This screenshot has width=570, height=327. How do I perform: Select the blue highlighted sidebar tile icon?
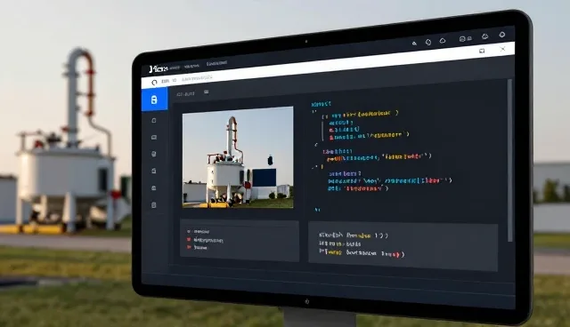point(154,100)
